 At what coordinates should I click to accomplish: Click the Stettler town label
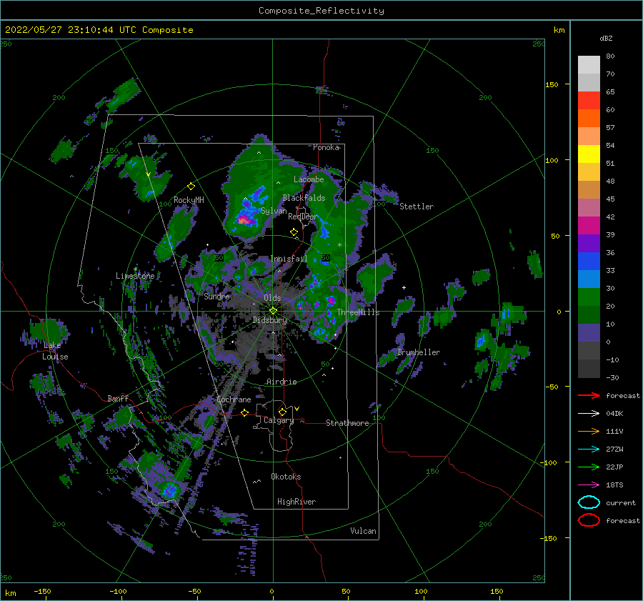point(417,207)
